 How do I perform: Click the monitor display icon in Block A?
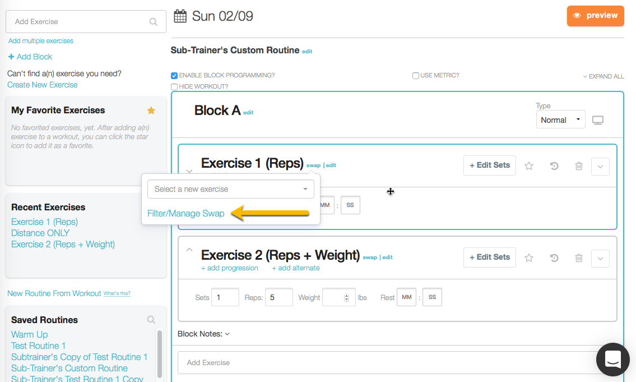coord(598,120)
